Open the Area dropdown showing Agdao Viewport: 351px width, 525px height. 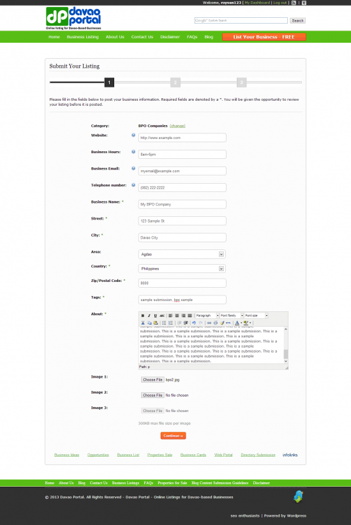[x=182, y=254]
